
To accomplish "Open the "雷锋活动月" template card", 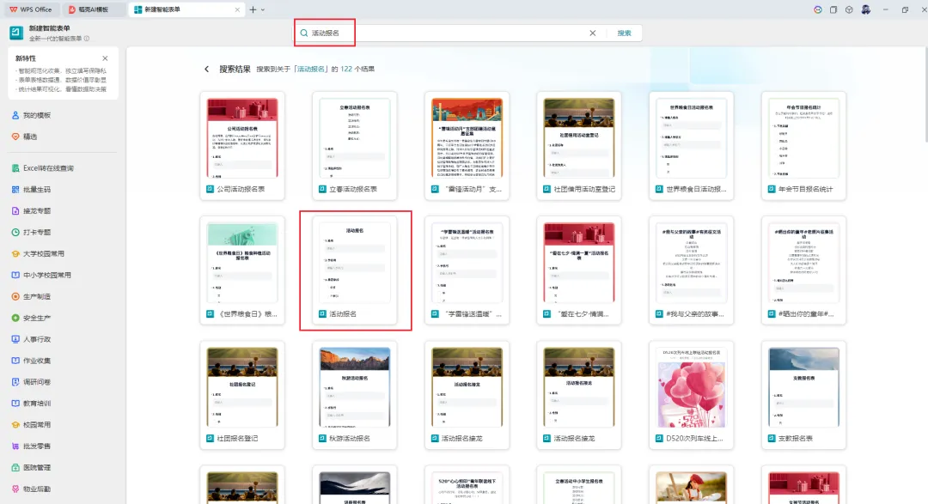I will click(x=467, y=145).
